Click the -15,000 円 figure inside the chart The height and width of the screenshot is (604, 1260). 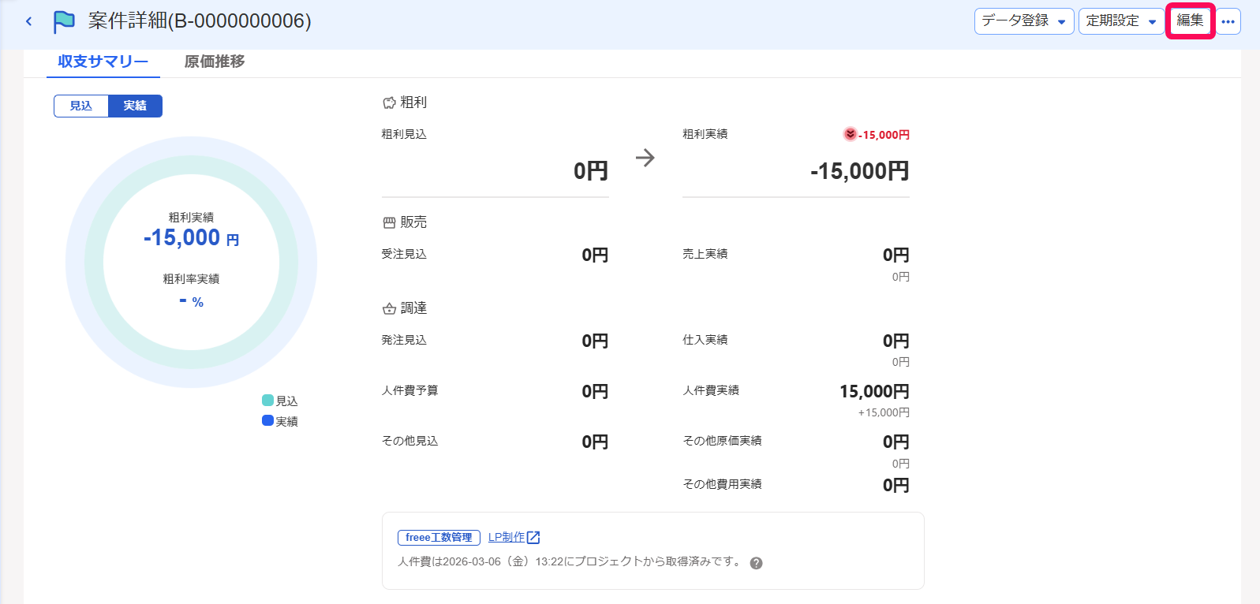[x=191, y=237]
